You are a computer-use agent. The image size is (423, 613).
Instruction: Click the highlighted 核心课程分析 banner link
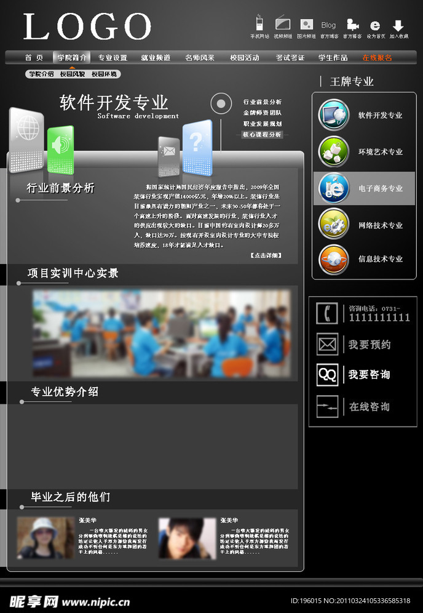click(x=262, y=135)
